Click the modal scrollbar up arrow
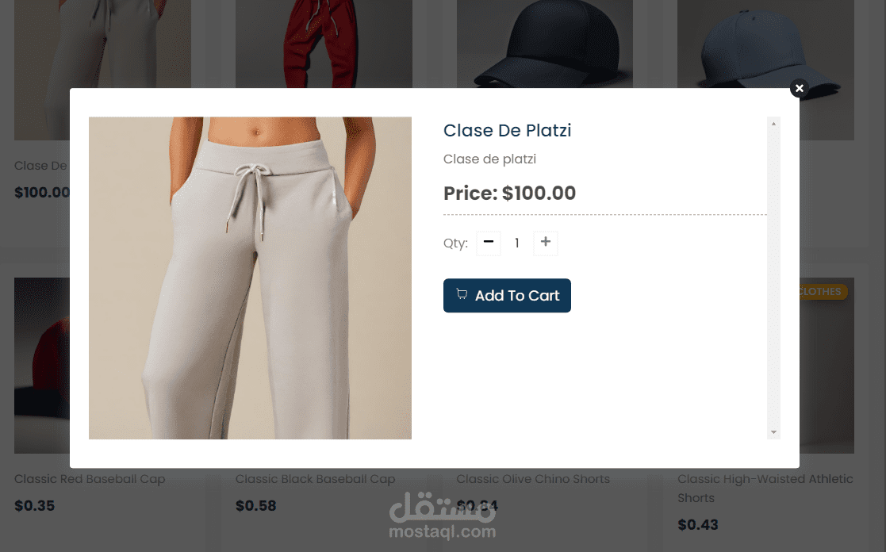The image size is (886, 552). coord(773,123)
